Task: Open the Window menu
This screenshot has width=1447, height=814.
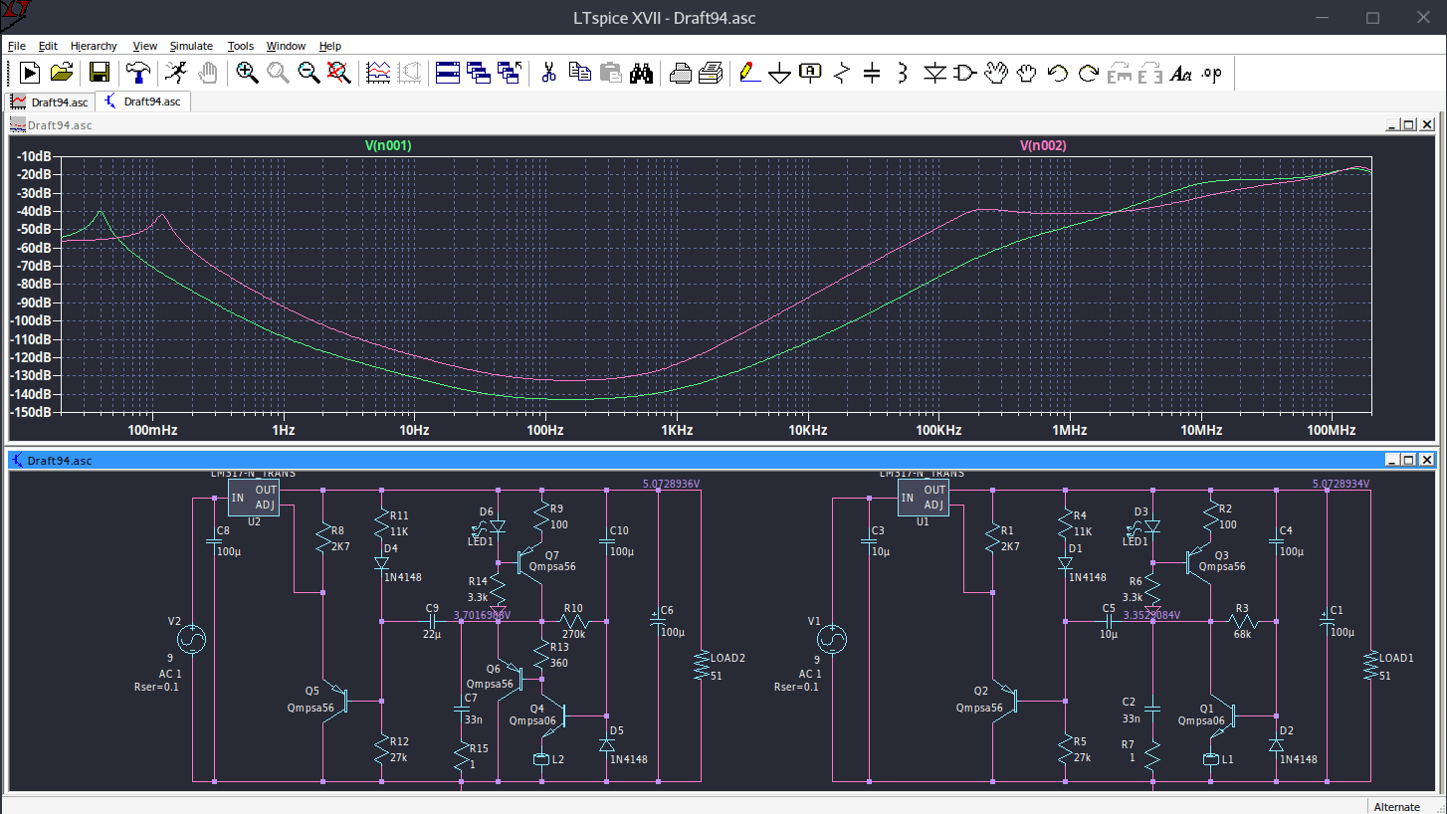Action: point(286,46)
